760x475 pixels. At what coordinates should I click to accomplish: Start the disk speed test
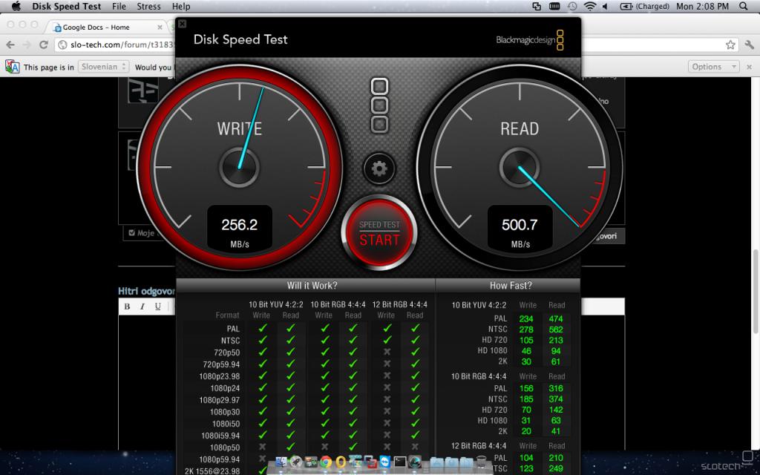[379, 232]
